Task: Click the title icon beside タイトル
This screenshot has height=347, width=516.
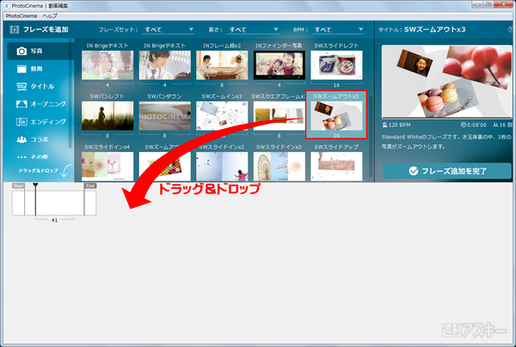Action: [x=21, y=87]
